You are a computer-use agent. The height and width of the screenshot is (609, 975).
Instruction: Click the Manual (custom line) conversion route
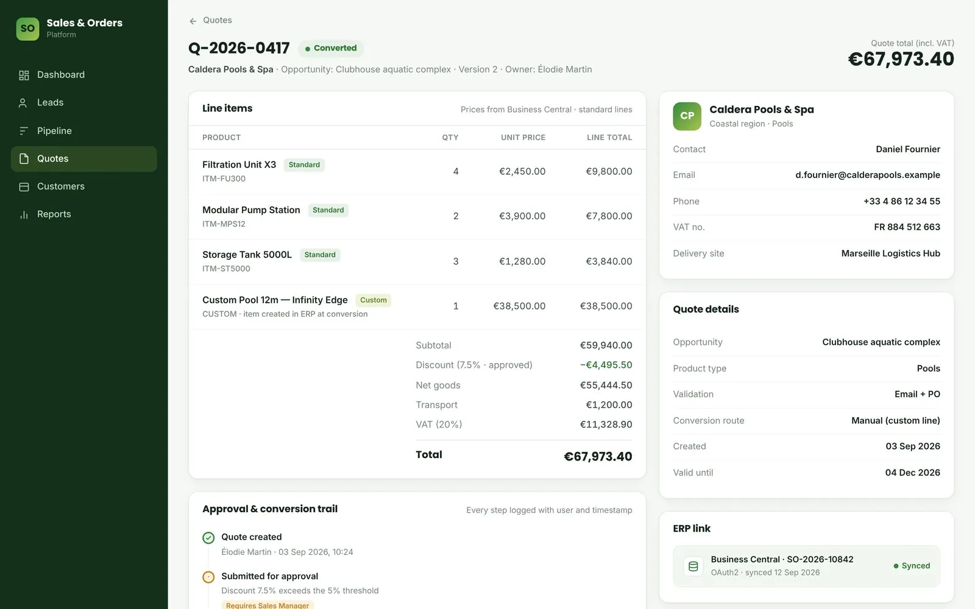tap(895, 421)
